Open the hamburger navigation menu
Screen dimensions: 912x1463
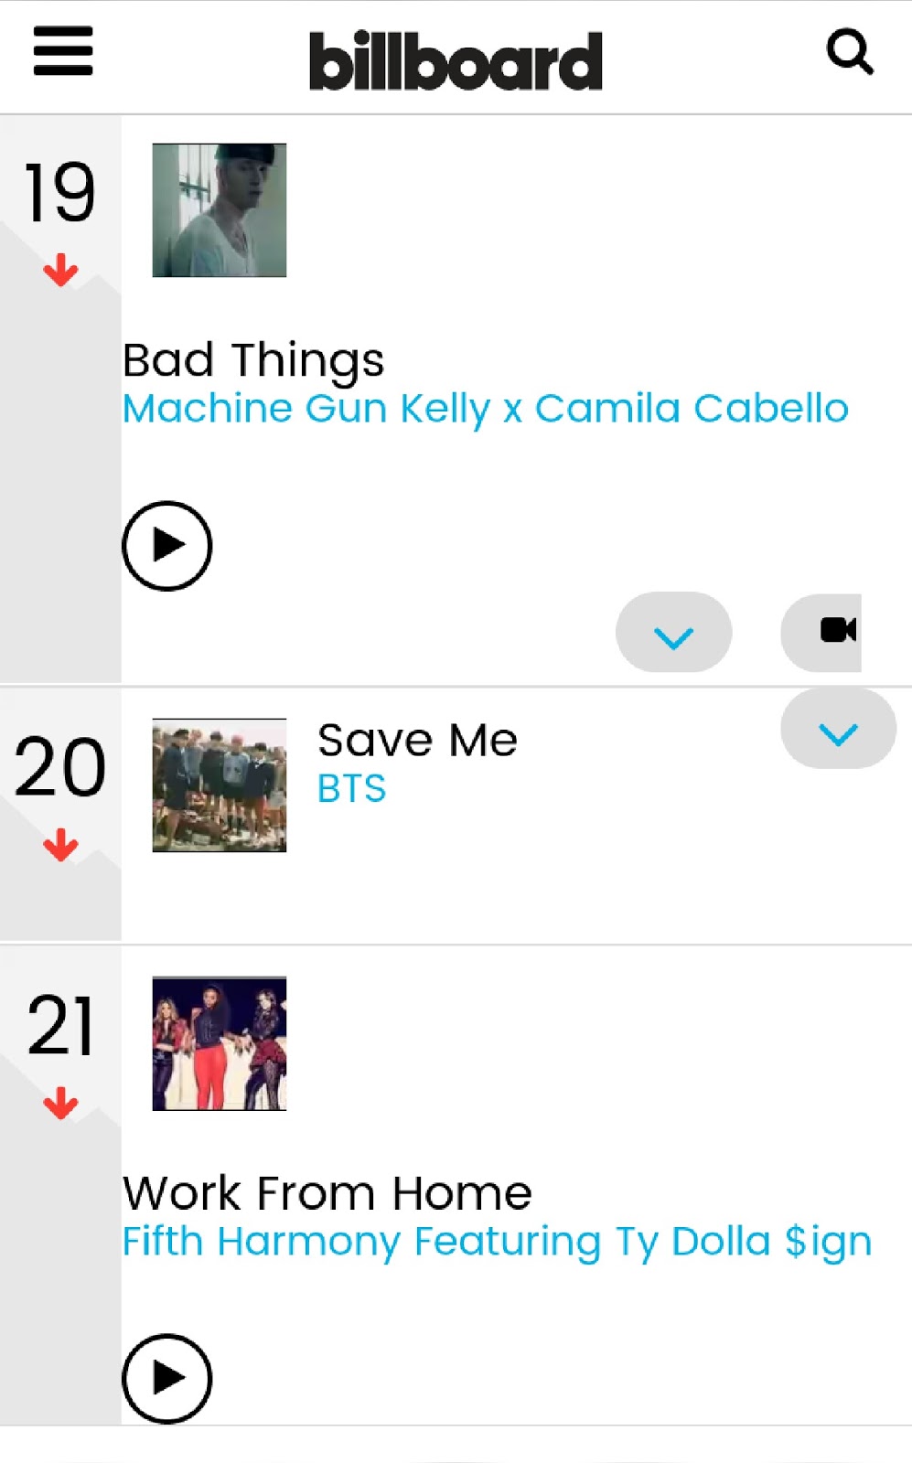[62, 52]
